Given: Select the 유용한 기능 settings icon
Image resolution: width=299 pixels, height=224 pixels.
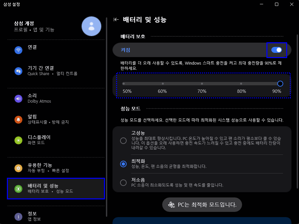Looking at the screenshot, I should [x=18, y=168].
